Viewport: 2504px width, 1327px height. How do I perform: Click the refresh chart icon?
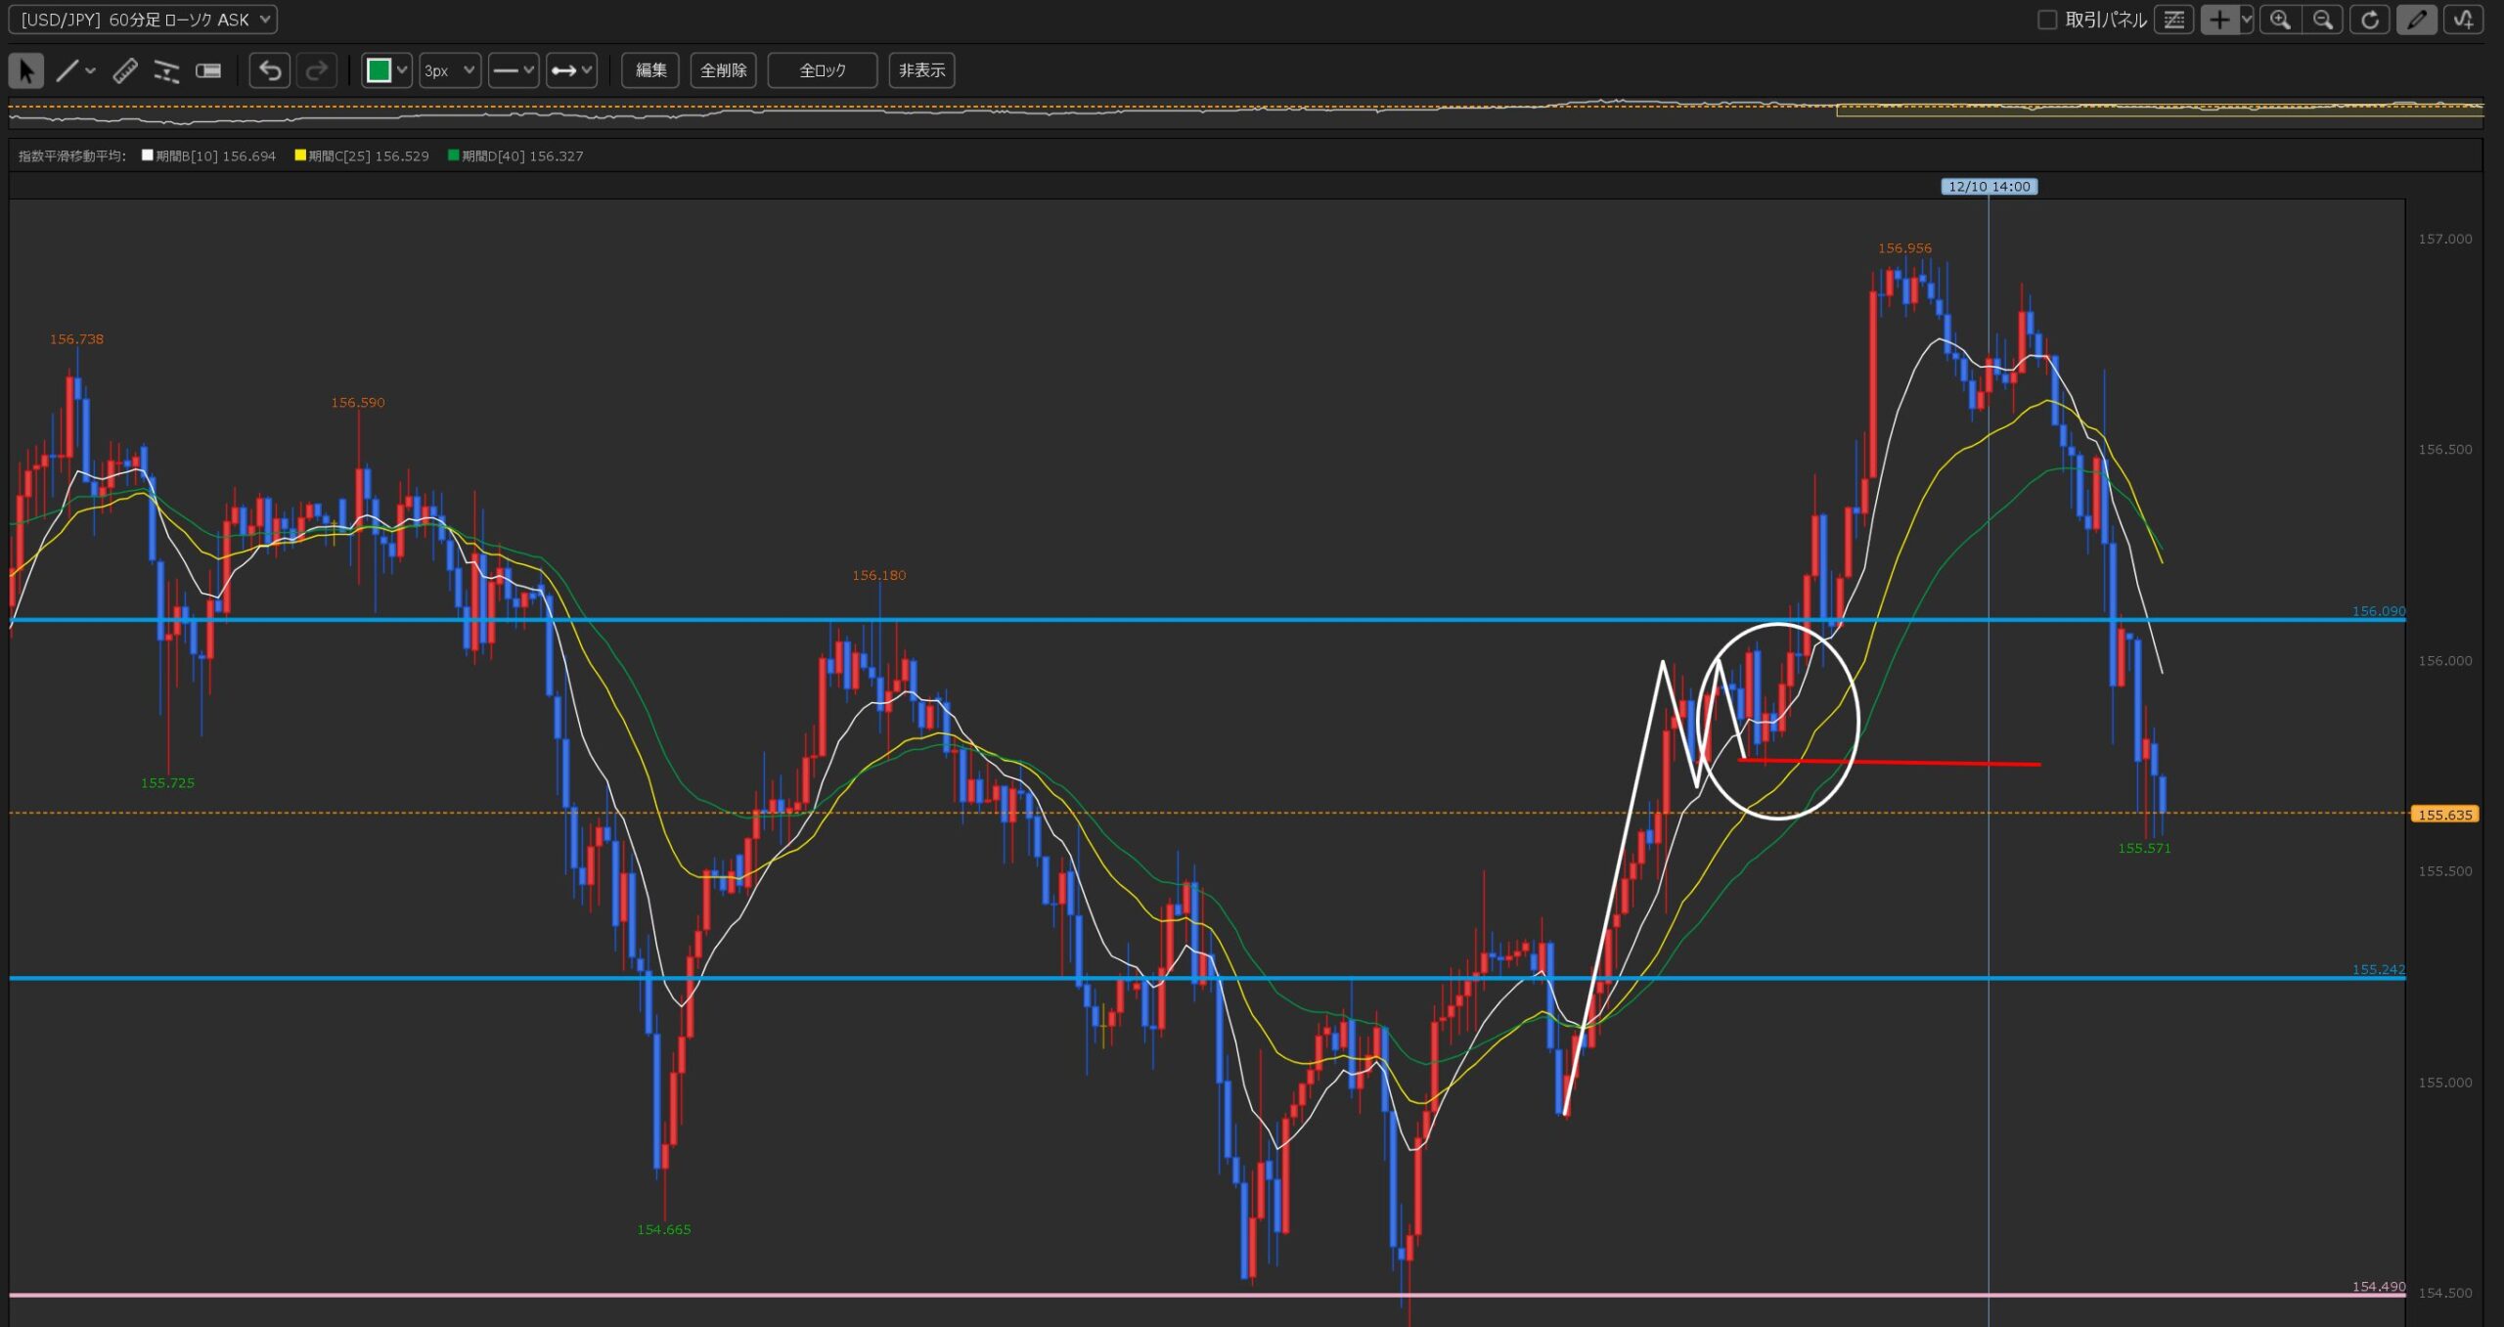pos(2369,20)
